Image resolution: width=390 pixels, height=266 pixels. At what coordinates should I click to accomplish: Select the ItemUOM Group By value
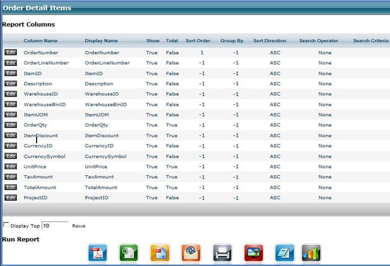pyautogui.click(x=236, y=115)
